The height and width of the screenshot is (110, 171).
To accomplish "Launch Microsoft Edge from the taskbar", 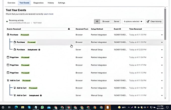I will point(16,107).
